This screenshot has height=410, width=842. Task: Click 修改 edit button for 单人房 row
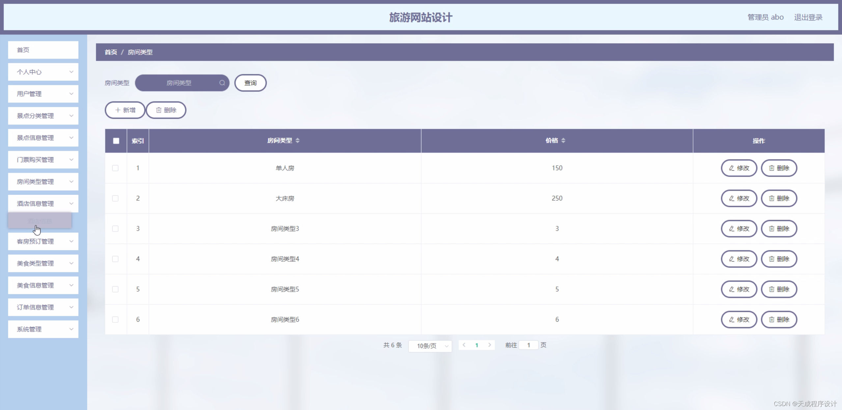[739, 168]
